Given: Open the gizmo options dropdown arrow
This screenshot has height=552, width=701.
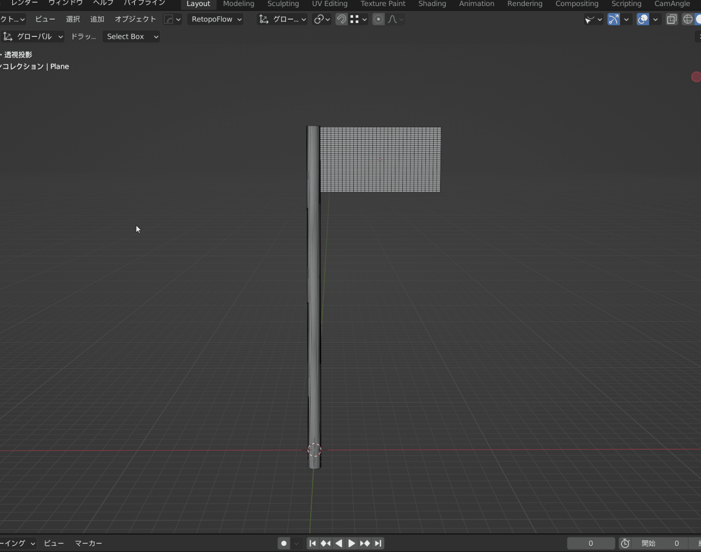Looking at the screenshot, I should coord(626,19).
